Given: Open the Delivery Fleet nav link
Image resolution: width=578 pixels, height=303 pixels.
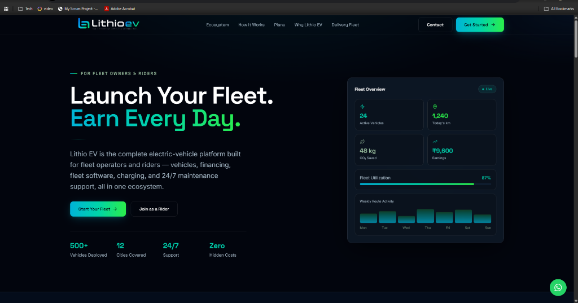Looking at the screenshot, I should (345, 25).
